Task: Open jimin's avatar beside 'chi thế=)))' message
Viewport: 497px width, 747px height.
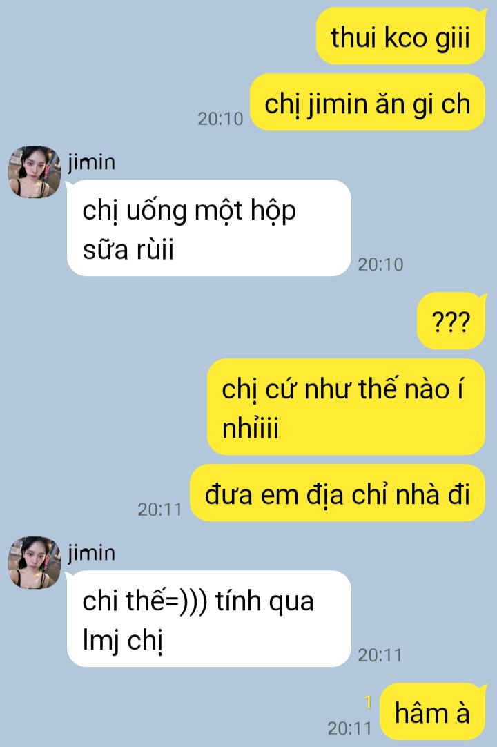Action: pyautogui.click(x=35, y=562)
